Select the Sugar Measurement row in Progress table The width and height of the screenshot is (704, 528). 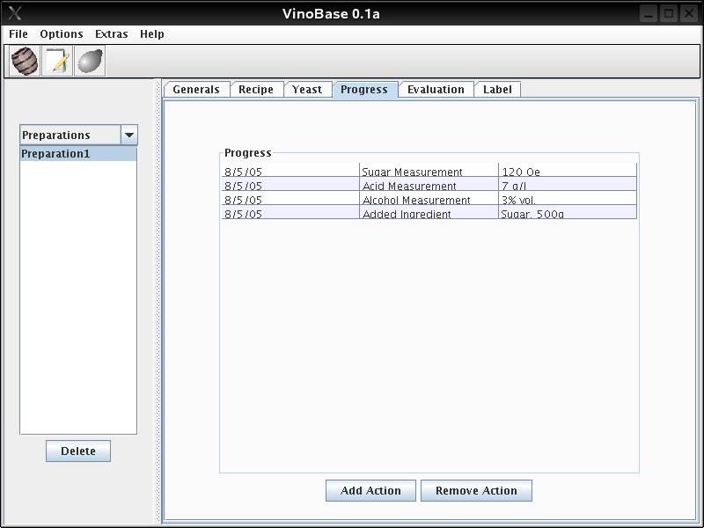tap(429, 172)
